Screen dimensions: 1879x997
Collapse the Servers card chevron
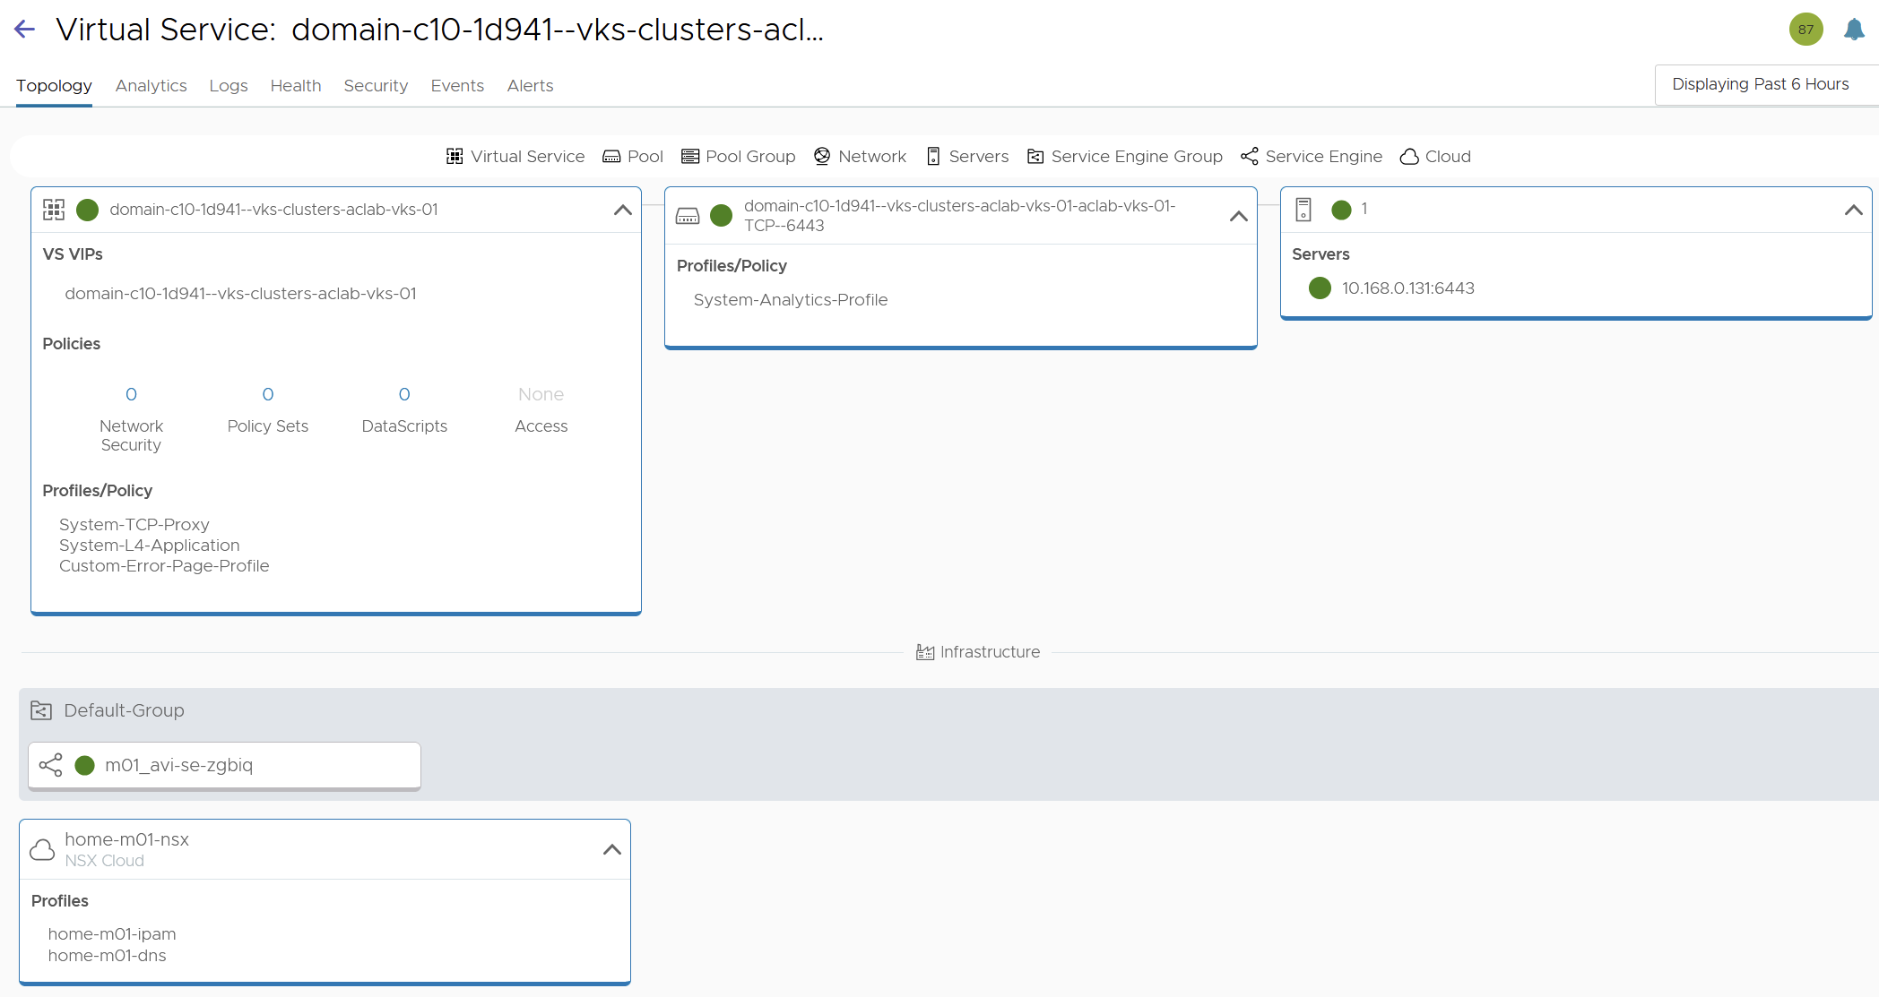pyautogui.click(x=1853, y=210)
